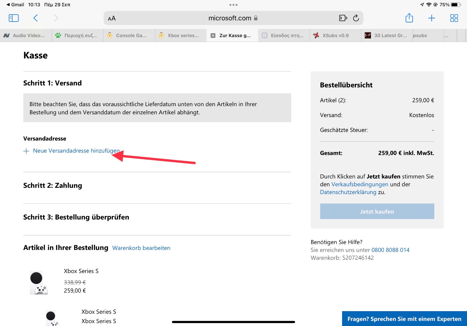Open the Safari sidebar panel

click(14, 18)
